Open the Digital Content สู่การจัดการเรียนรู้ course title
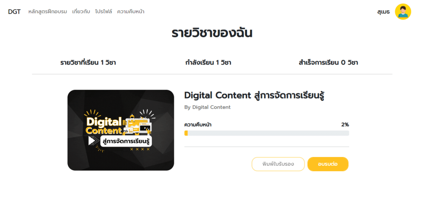Screen dimensions: 426x199 [x=255, y=96]
